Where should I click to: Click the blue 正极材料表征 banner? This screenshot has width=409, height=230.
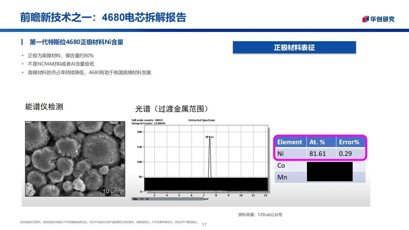(294, 47)
